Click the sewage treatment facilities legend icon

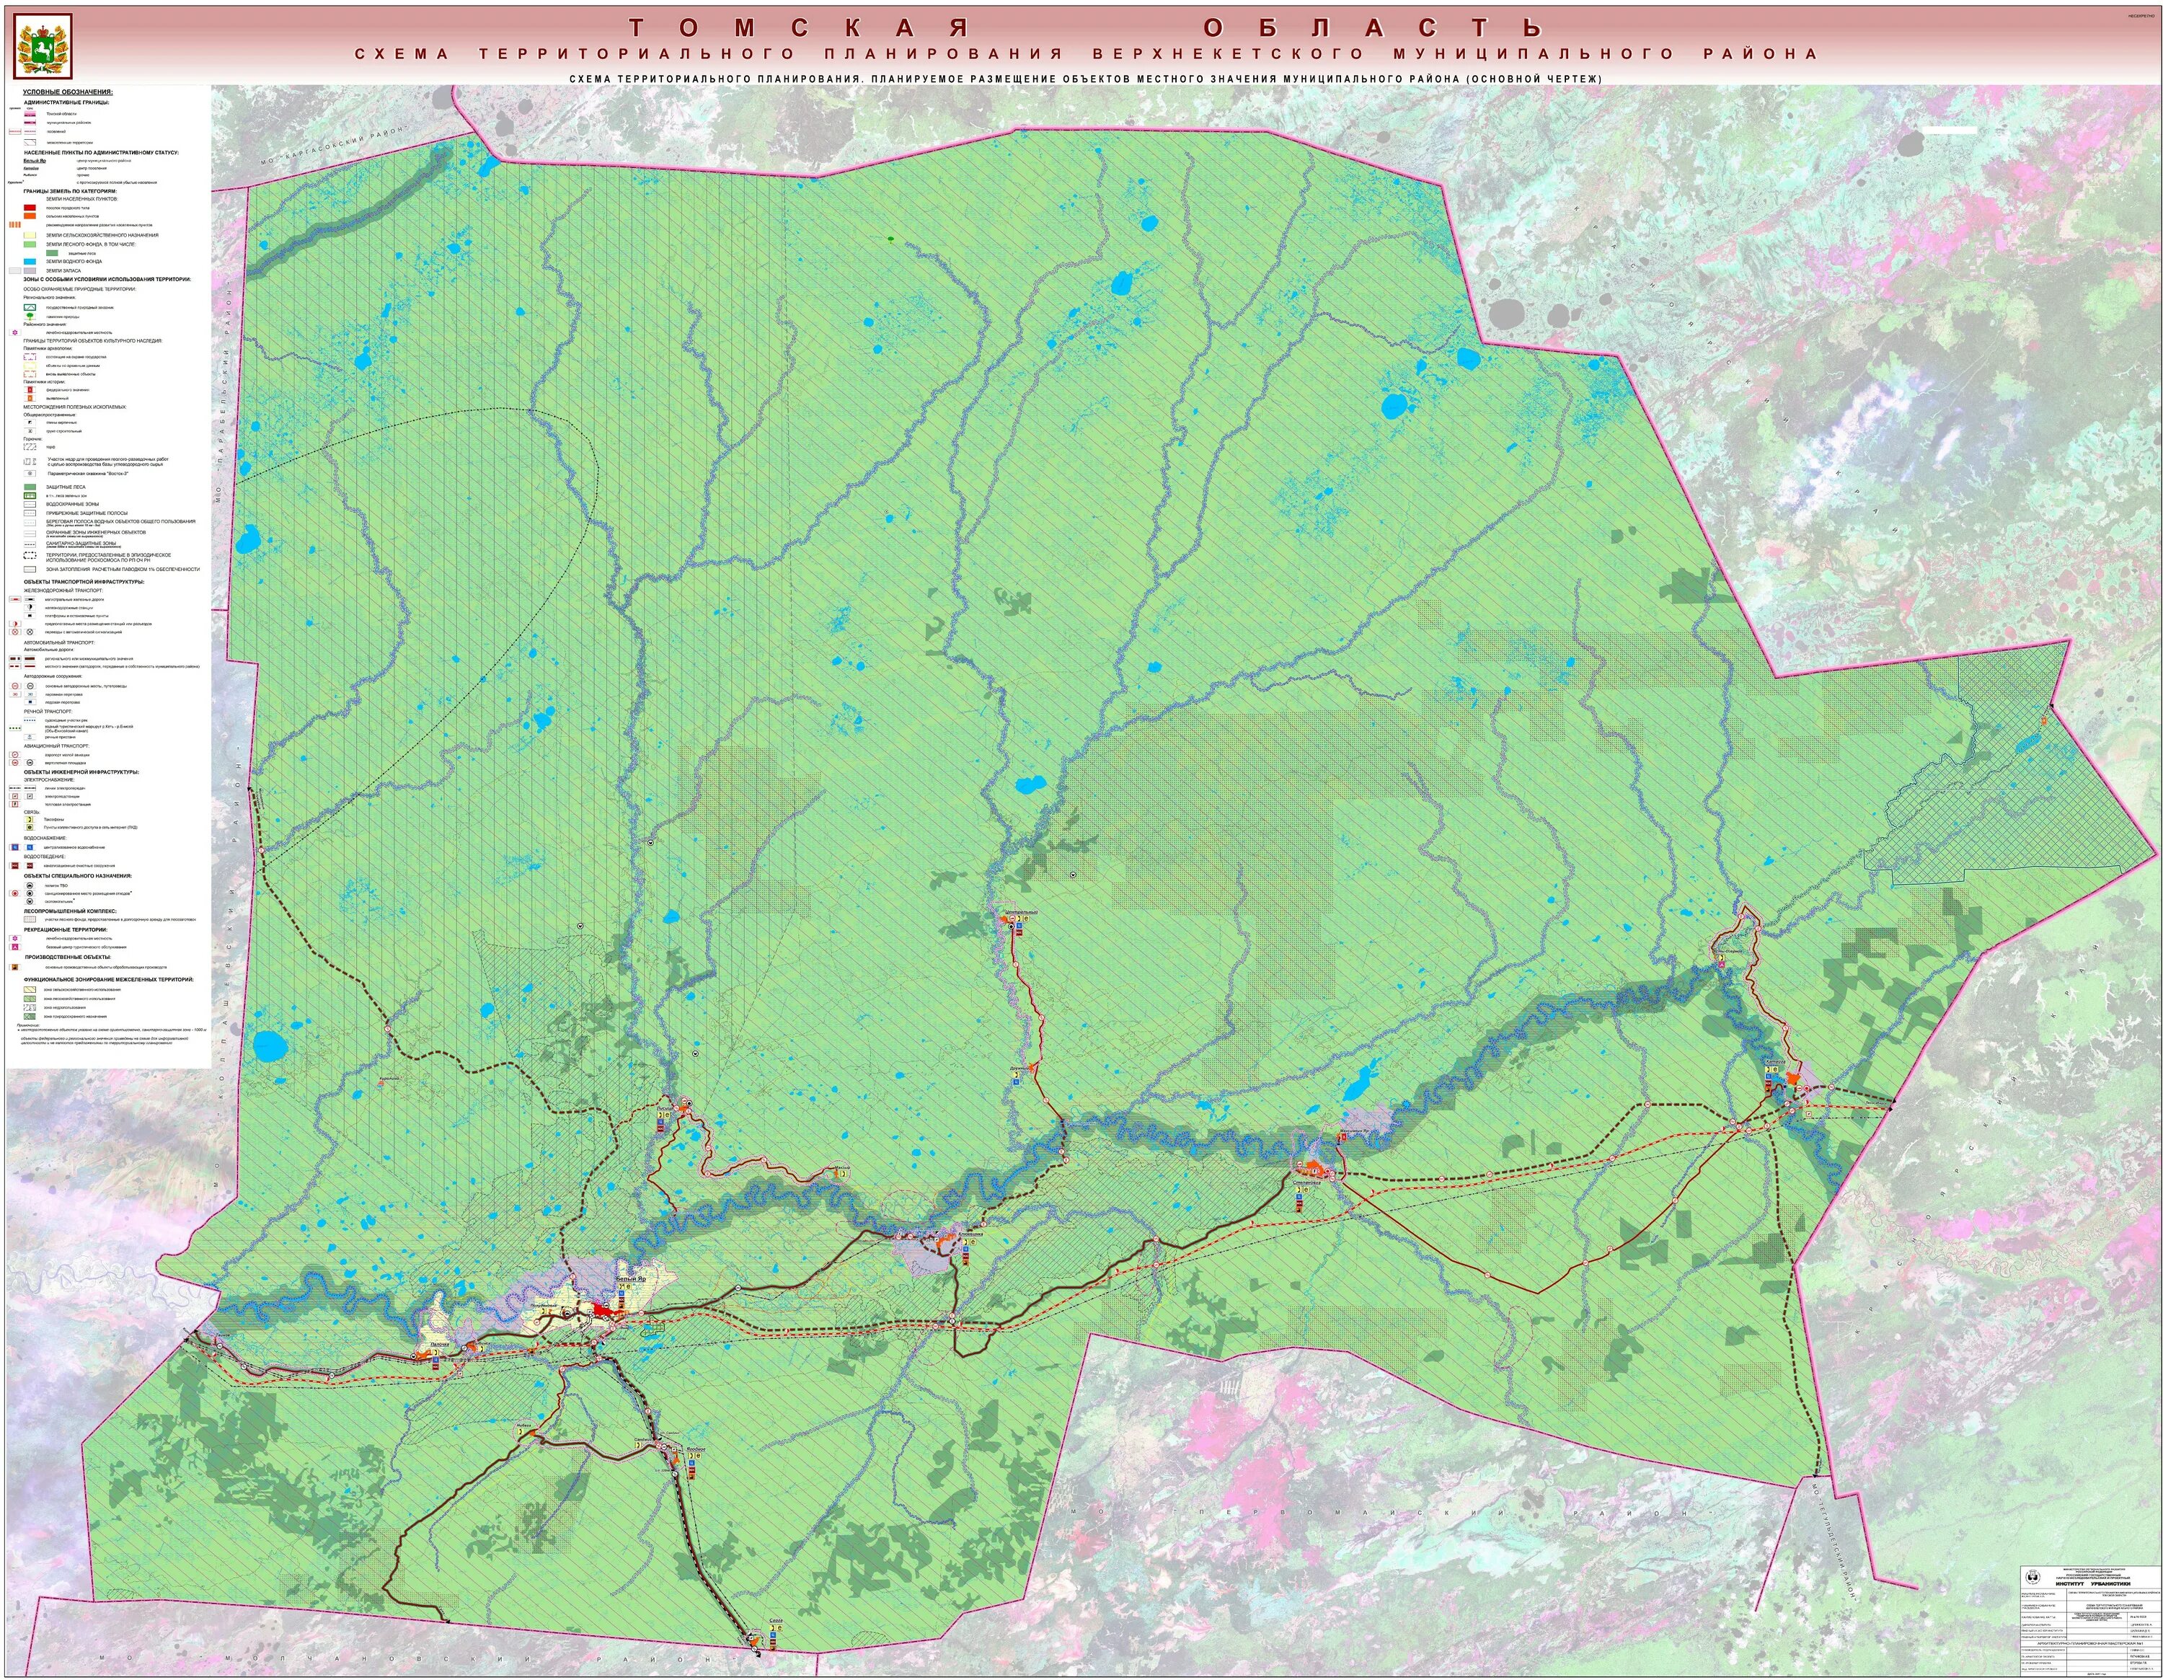[x=30, y=866]
